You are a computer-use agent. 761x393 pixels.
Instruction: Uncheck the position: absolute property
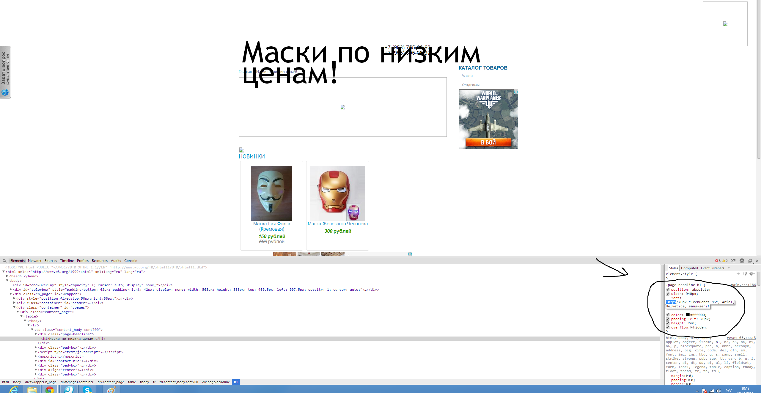[668, 290]
